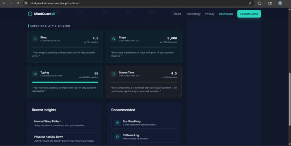Image resolution: width=291 pixels, height=146 pixels.
Task: Click the Explainability & Drivers heading
Action: [50, 26]
